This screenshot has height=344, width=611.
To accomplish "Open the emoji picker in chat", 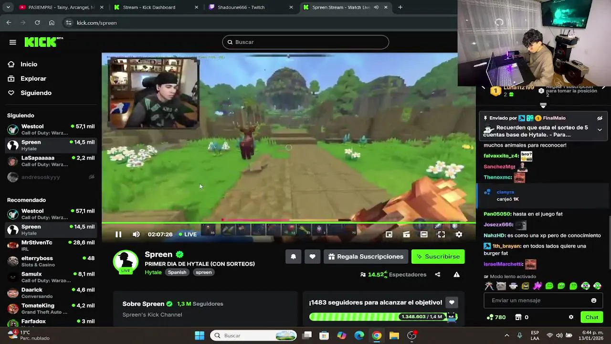I will pos(594,301).
